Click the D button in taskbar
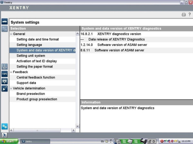Screen dimensions: 193x144 coord(154,141)
